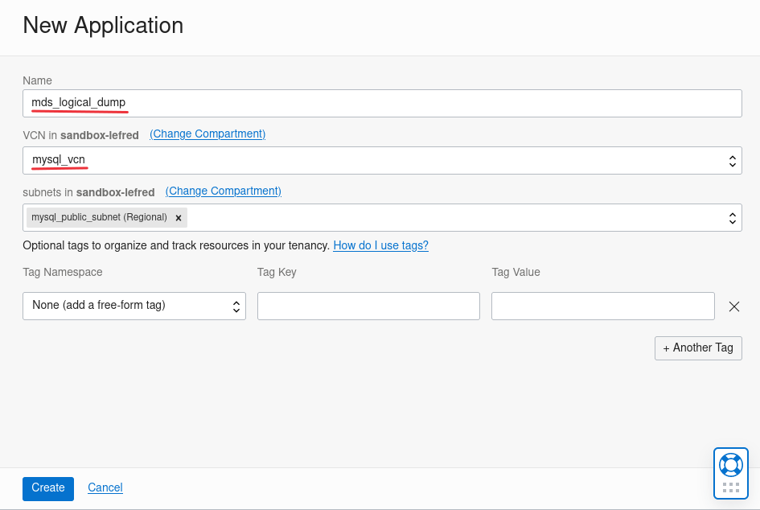Viewport: 760px width, 510px height.
Task: Remove the mysql_public_subnet chip via its x icon
Action: tap(178, 217)
